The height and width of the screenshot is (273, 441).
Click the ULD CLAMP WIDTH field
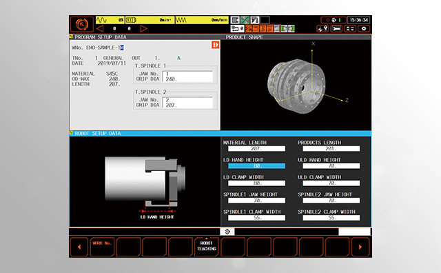[331, 183]
